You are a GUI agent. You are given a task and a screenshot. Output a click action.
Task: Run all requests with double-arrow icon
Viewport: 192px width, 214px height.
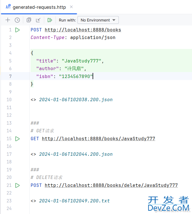(x=50, y=20)
